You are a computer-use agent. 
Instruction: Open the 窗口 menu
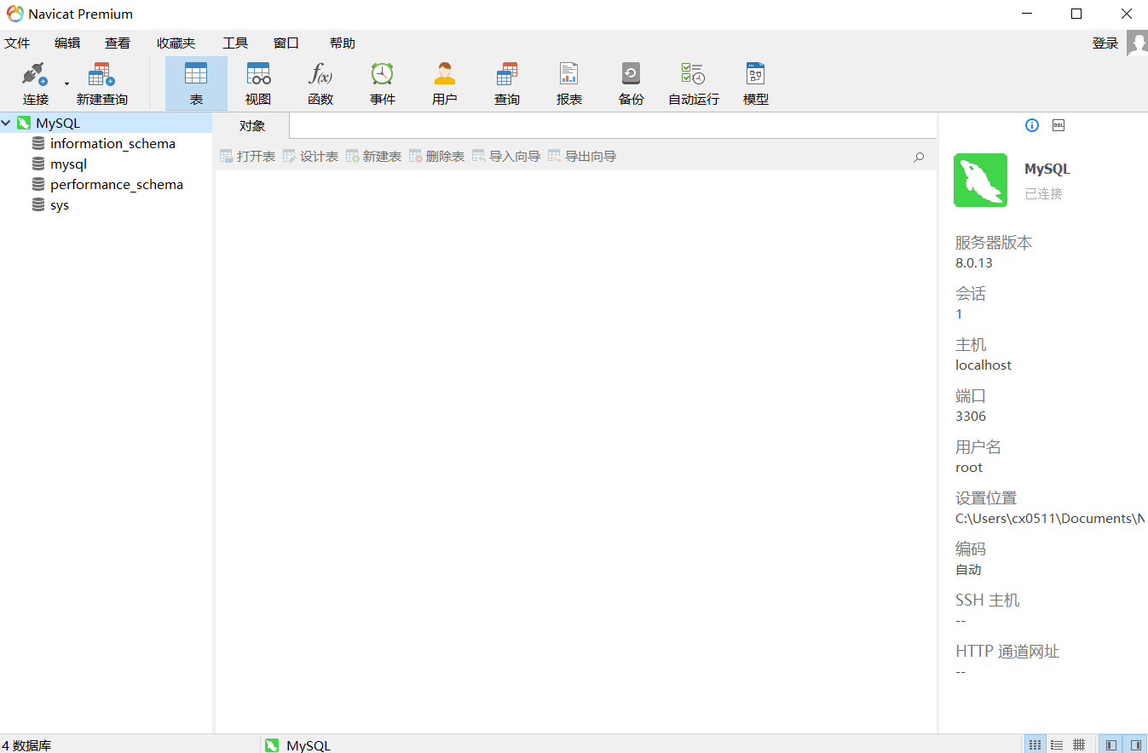pos(286,43)
